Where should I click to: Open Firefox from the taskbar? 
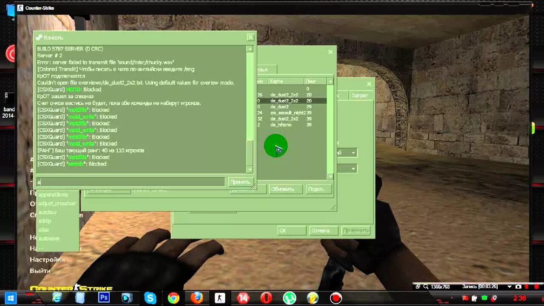(196, 298)
